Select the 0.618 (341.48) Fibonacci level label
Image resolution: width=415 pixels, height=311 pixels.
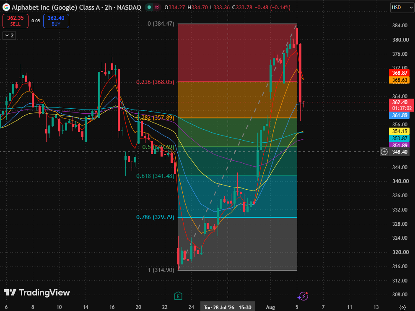coord(156,176)
